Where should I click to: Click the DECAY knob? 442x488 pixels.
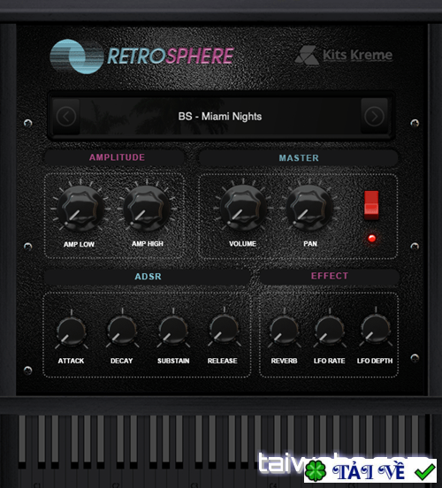(x=122, y=331)
